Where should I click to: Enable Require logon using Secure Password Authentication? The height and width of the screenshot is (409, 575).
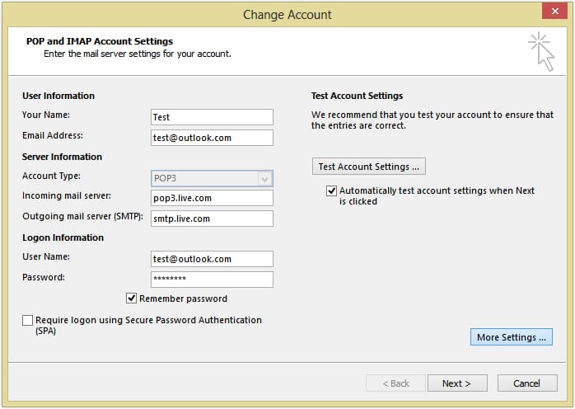click(28, 320)
